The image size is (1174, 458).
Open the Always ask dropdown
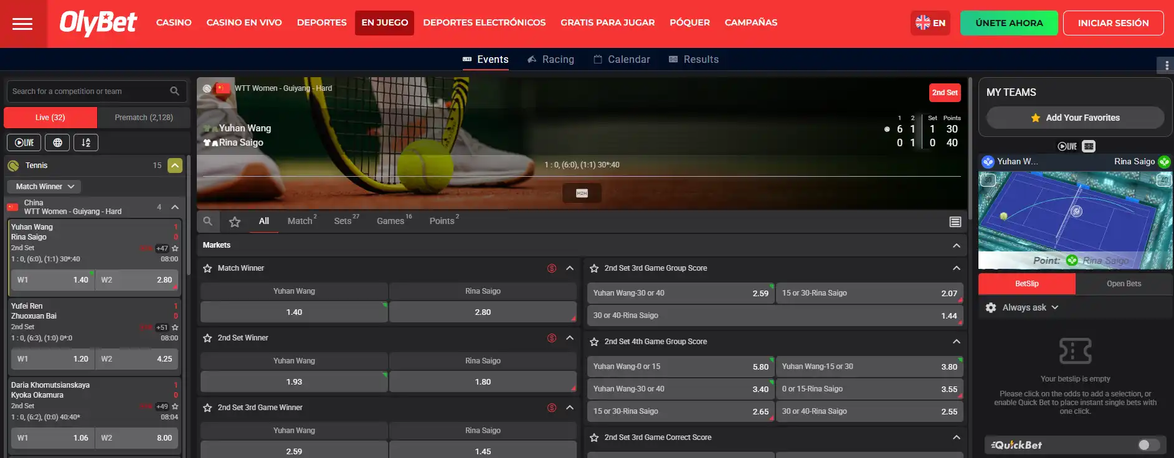(x=1030, y=307)
